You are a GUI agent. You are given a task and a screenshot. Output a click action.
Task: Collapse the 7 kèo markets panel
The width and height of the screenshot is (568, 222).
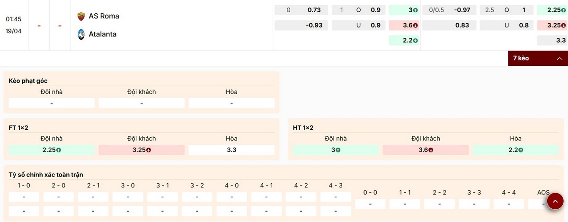(x=537, y=58)
